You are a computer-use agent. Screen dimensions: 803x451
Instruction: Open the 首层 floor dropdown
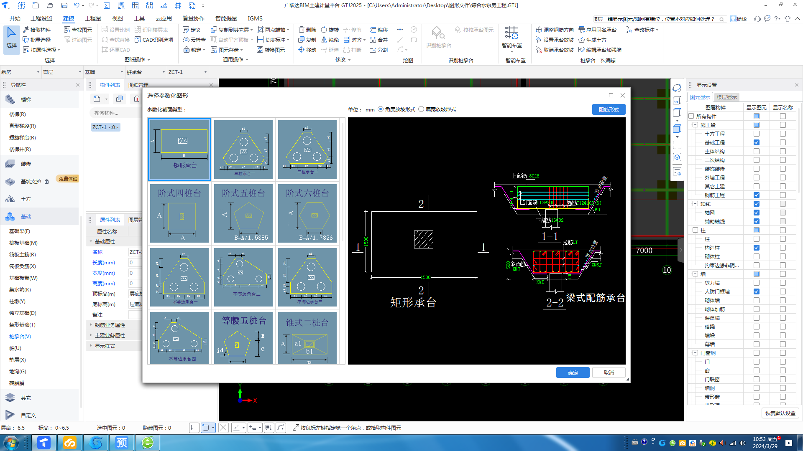(x=62, y=72)
